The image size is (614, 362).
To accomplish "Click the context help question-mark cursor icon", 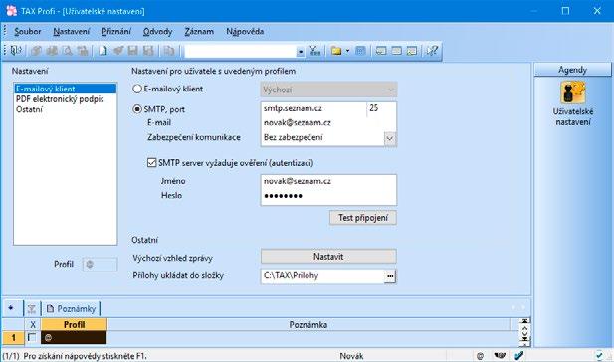I will tap(432, 51).
